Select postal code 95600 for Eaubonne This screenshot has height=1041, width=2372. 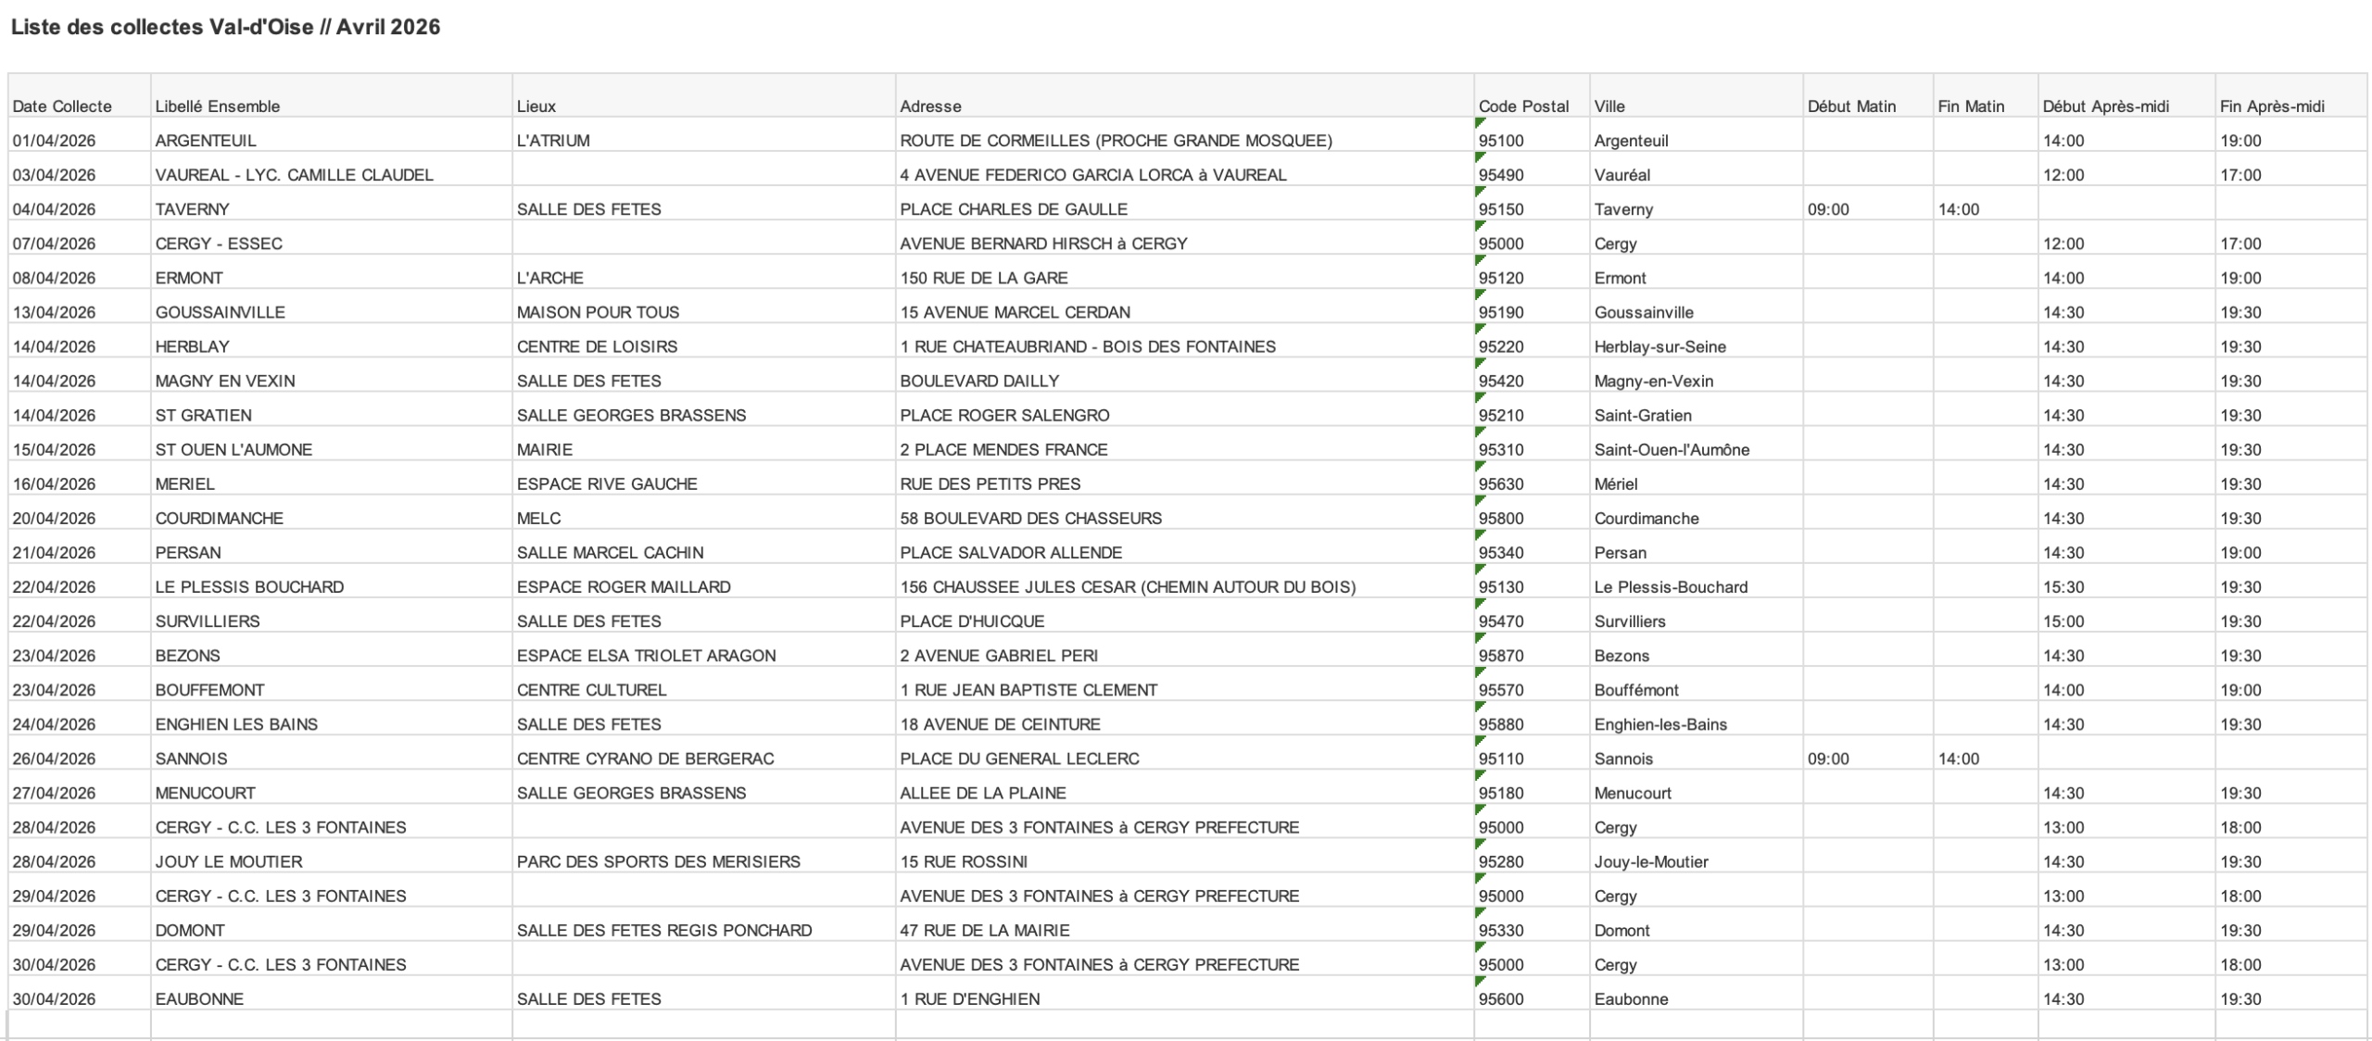point(1501,999)
